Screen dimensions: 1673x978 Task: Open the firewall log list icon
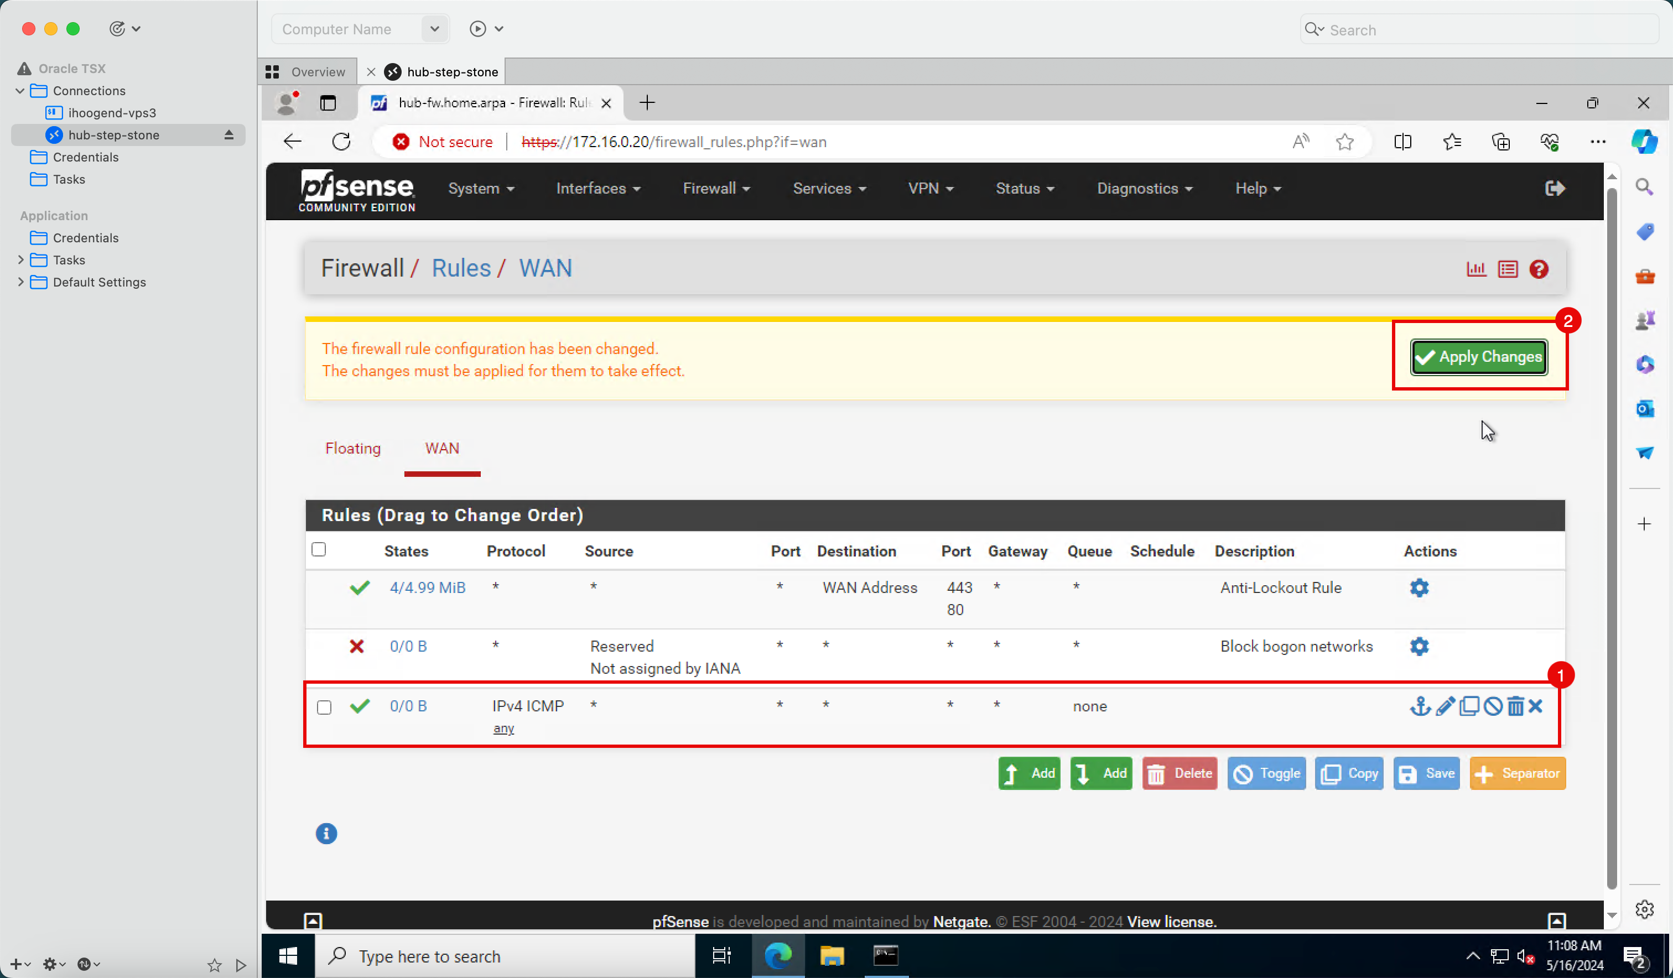pos(1508,269)
